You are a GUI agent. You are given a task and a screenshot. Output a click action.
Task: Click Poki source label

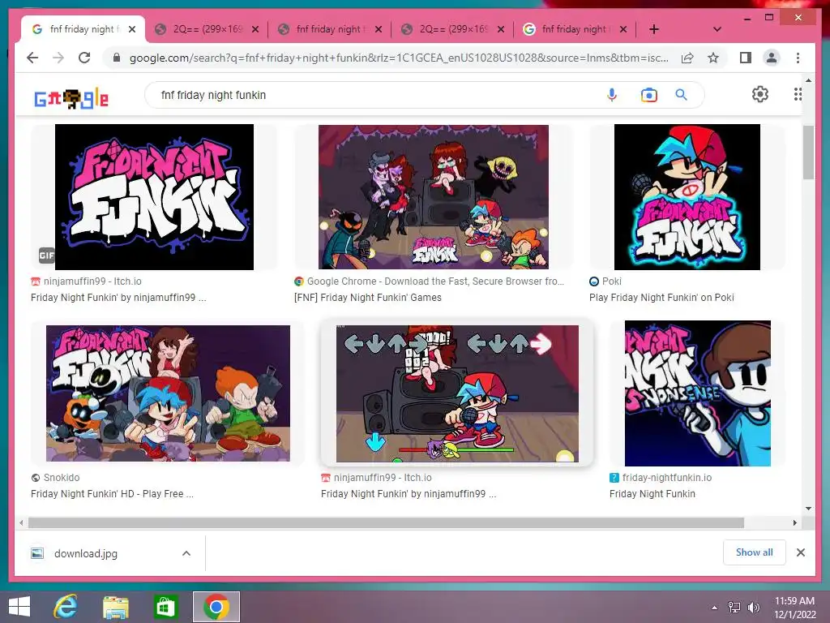[612, 281]
